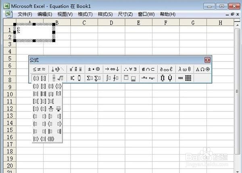Viewport: 242px width, 173px height.
Task: Insert the overbrace template
Action: 51,109
